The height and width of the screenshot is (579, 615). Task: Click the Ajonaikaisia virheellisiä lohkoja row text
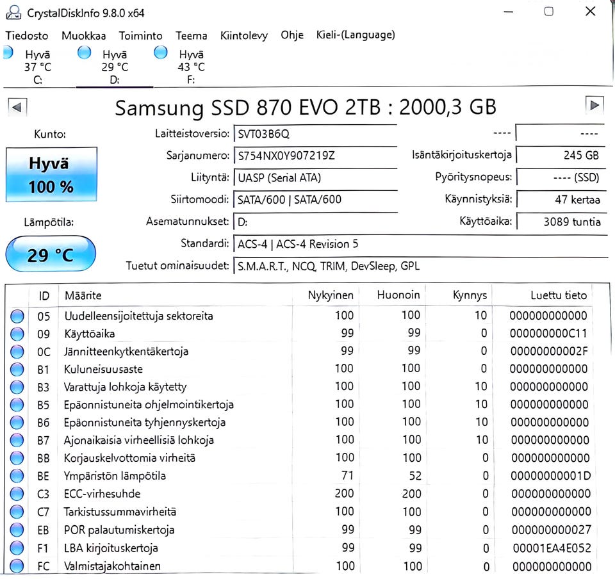139,440
